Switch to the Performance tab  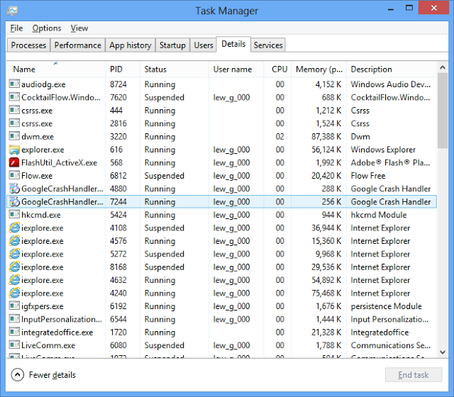point(77,45)
